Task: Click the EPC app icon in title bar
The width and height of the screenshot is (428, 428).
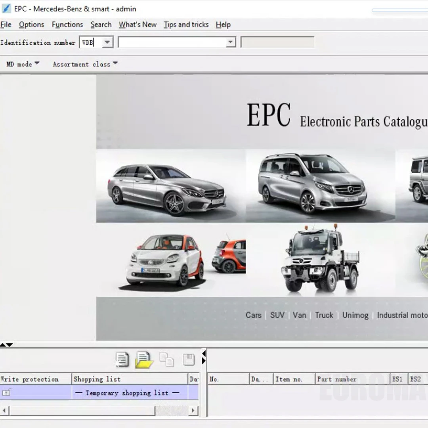Action: 6,8
